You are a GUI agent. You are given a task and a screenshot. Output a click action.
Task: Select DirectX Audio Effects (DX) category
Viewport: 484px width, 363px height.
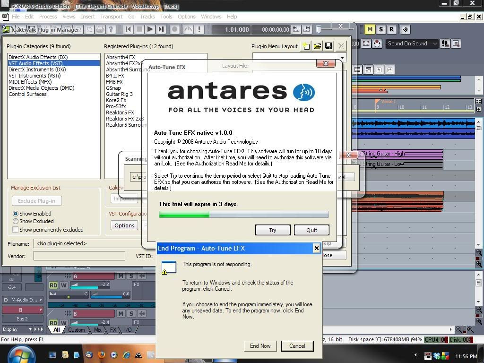38,57
